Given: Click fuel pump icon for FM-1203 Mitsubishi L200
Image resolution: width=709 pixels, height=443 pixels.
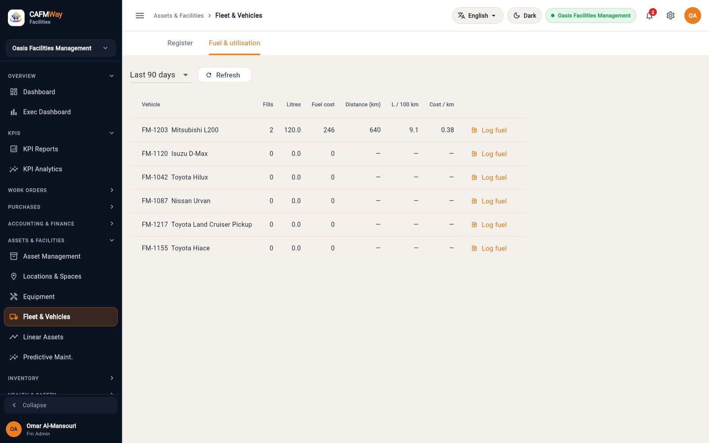Looking at the screenshot, I should click(474, 130).
